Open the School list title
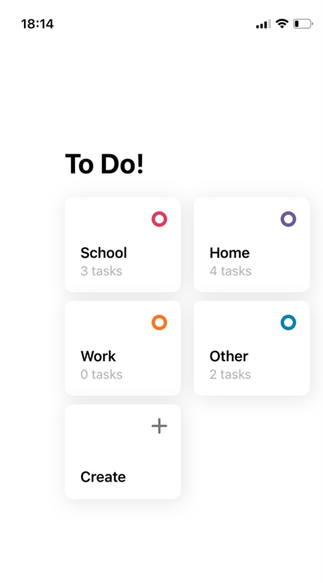The width and height of the screenshot is (323, 583). (x=103, y=253)
